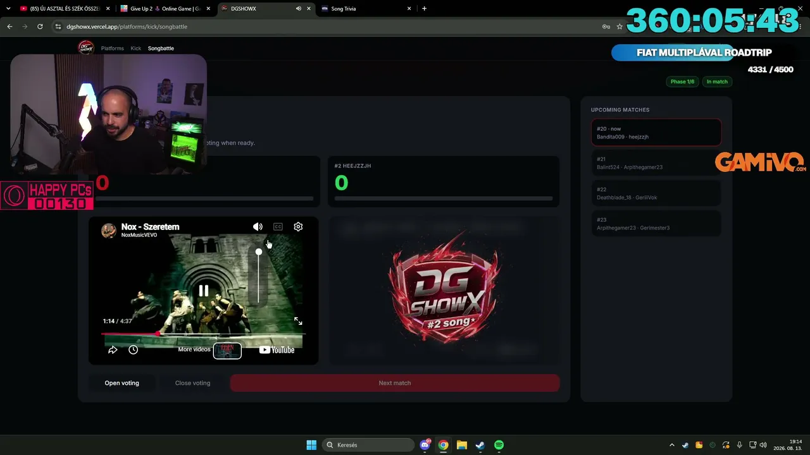Enter fullscreen on the video player
The width and height of the screenshot is (810, 455).
298,321
